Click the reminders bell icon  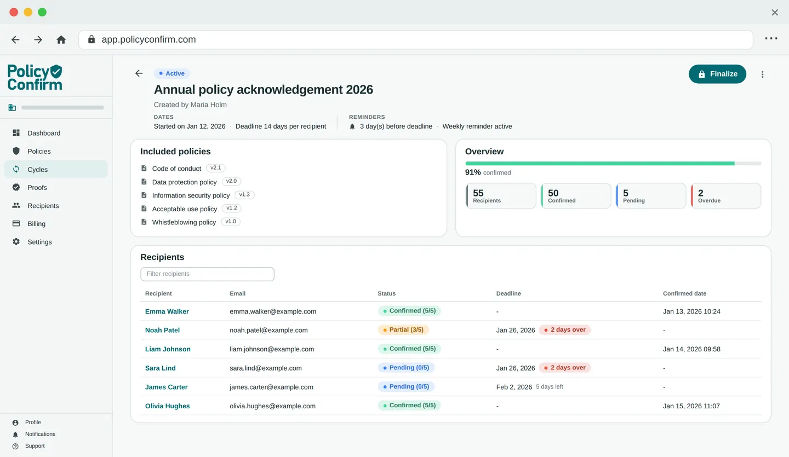352,126
